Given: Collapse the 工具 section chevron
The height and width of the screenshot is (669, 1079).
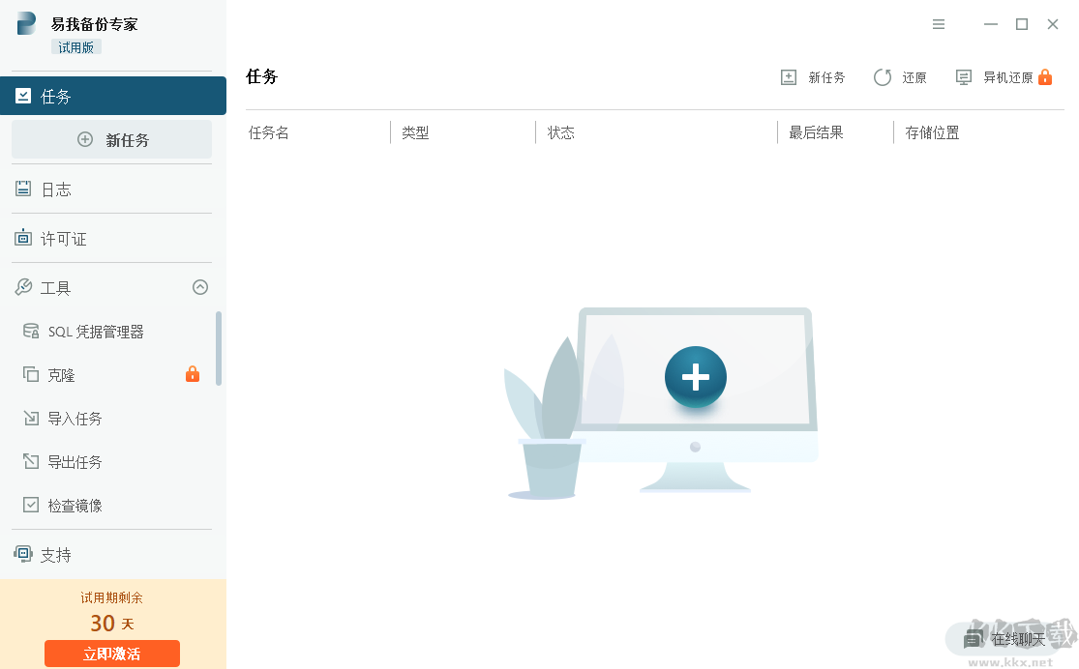Looking at the screenshot, I should [200, 287].
